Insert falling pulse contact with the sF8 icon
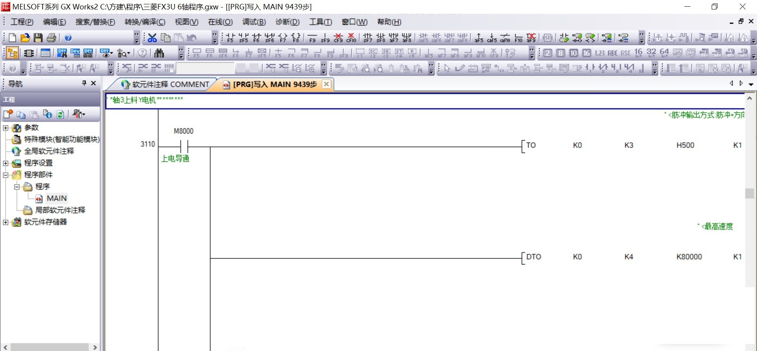Screen dimensions: 757x351 (x=380, y=38)
